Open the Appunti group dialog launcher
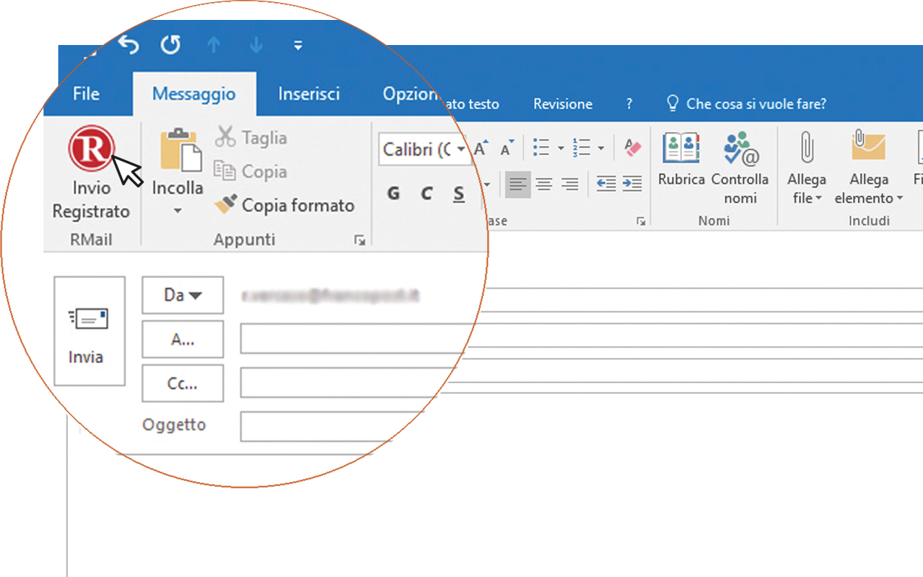The width and height of the screenshot is (923, 577). (x=360, y=240)
